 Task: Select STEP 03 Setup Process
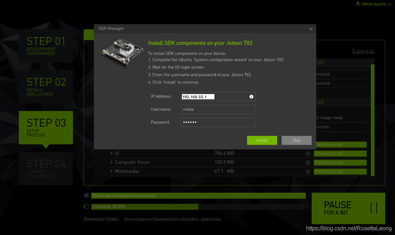click(46, 128)
